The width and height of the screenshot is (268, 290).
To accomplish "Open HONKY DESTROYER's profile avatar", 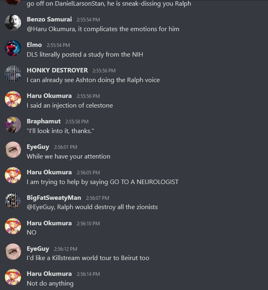I will (x=13, y=74).
